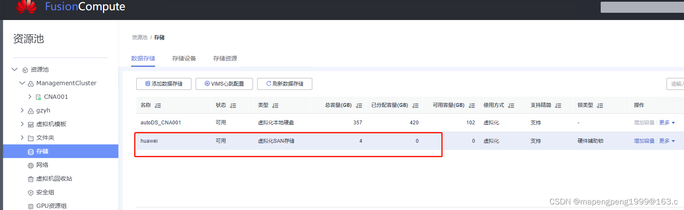
Task: Sort table by 名称 column icon
Action: (158, 106)
